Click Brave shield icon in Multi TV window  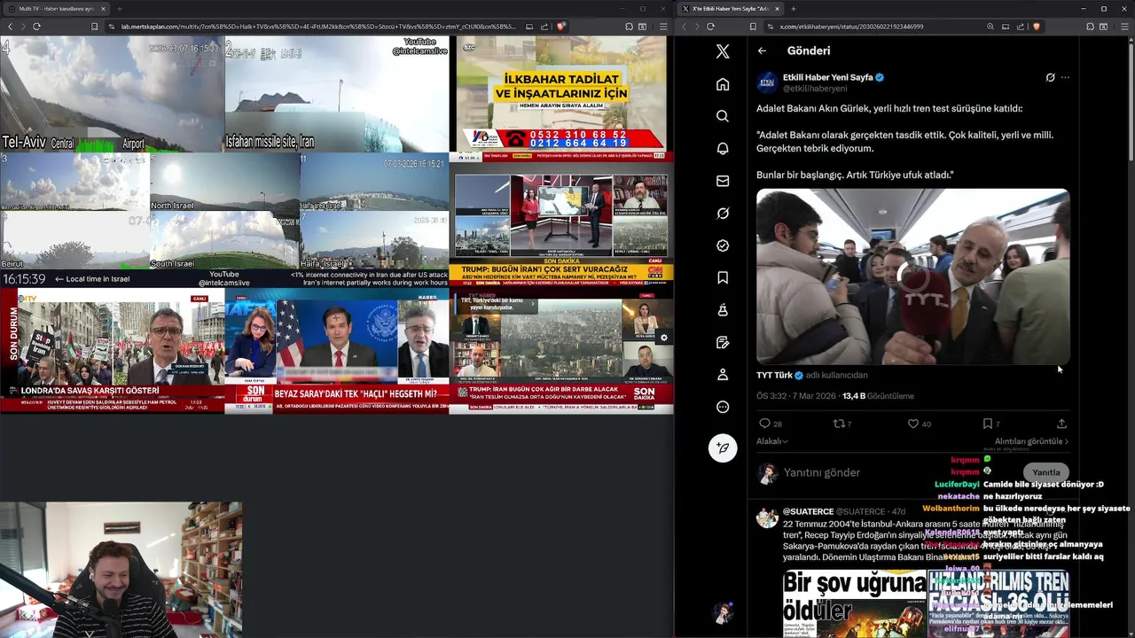point(560,27)
